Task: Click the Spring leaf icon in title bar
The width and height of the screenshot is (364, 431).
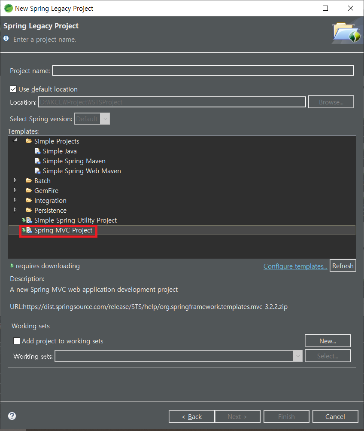Action: pos(9,8)
